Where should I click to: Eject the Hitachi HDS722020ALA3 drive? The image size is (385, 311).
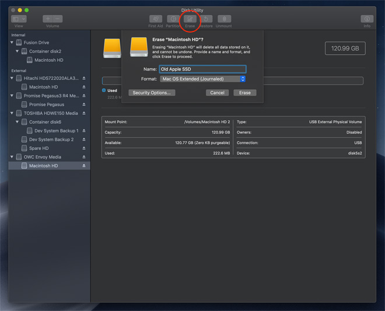[x=84, y=78]
